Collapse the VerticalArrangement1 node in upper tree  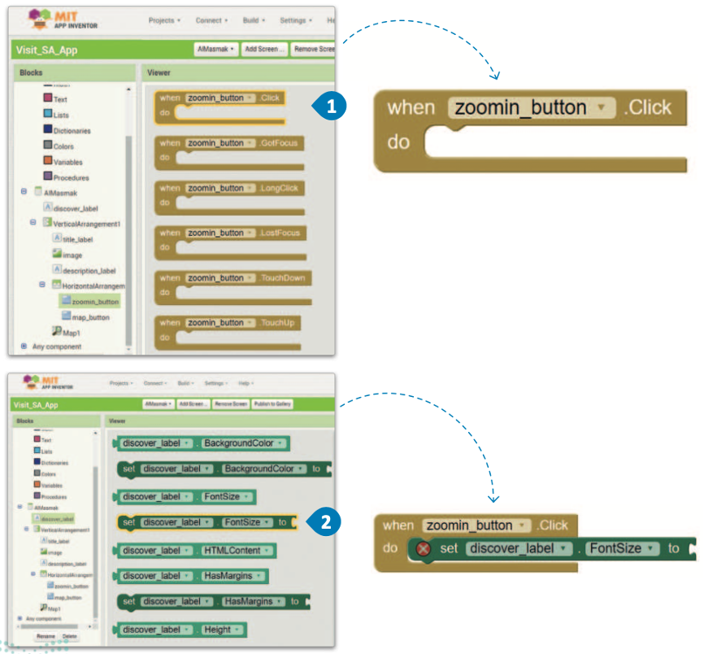tap(33, 223)
